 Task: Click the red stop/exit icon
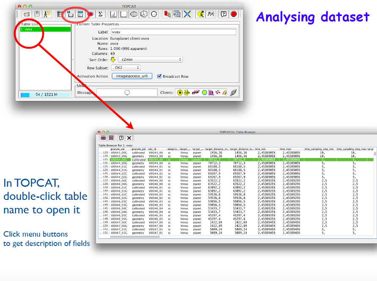pyautogui.click(x=234, y=14)
